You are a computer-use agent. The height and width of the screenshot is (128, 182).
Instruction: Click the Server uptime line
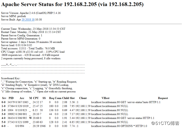32,42
